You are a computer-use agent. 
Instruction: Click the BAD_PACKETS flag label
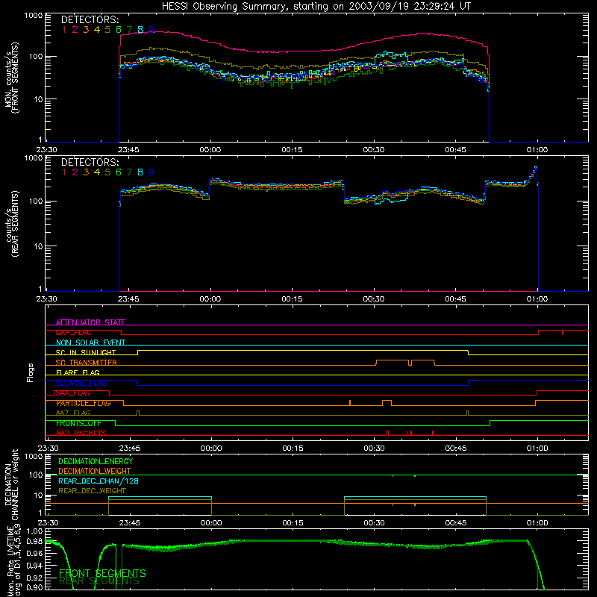[81, 433]
